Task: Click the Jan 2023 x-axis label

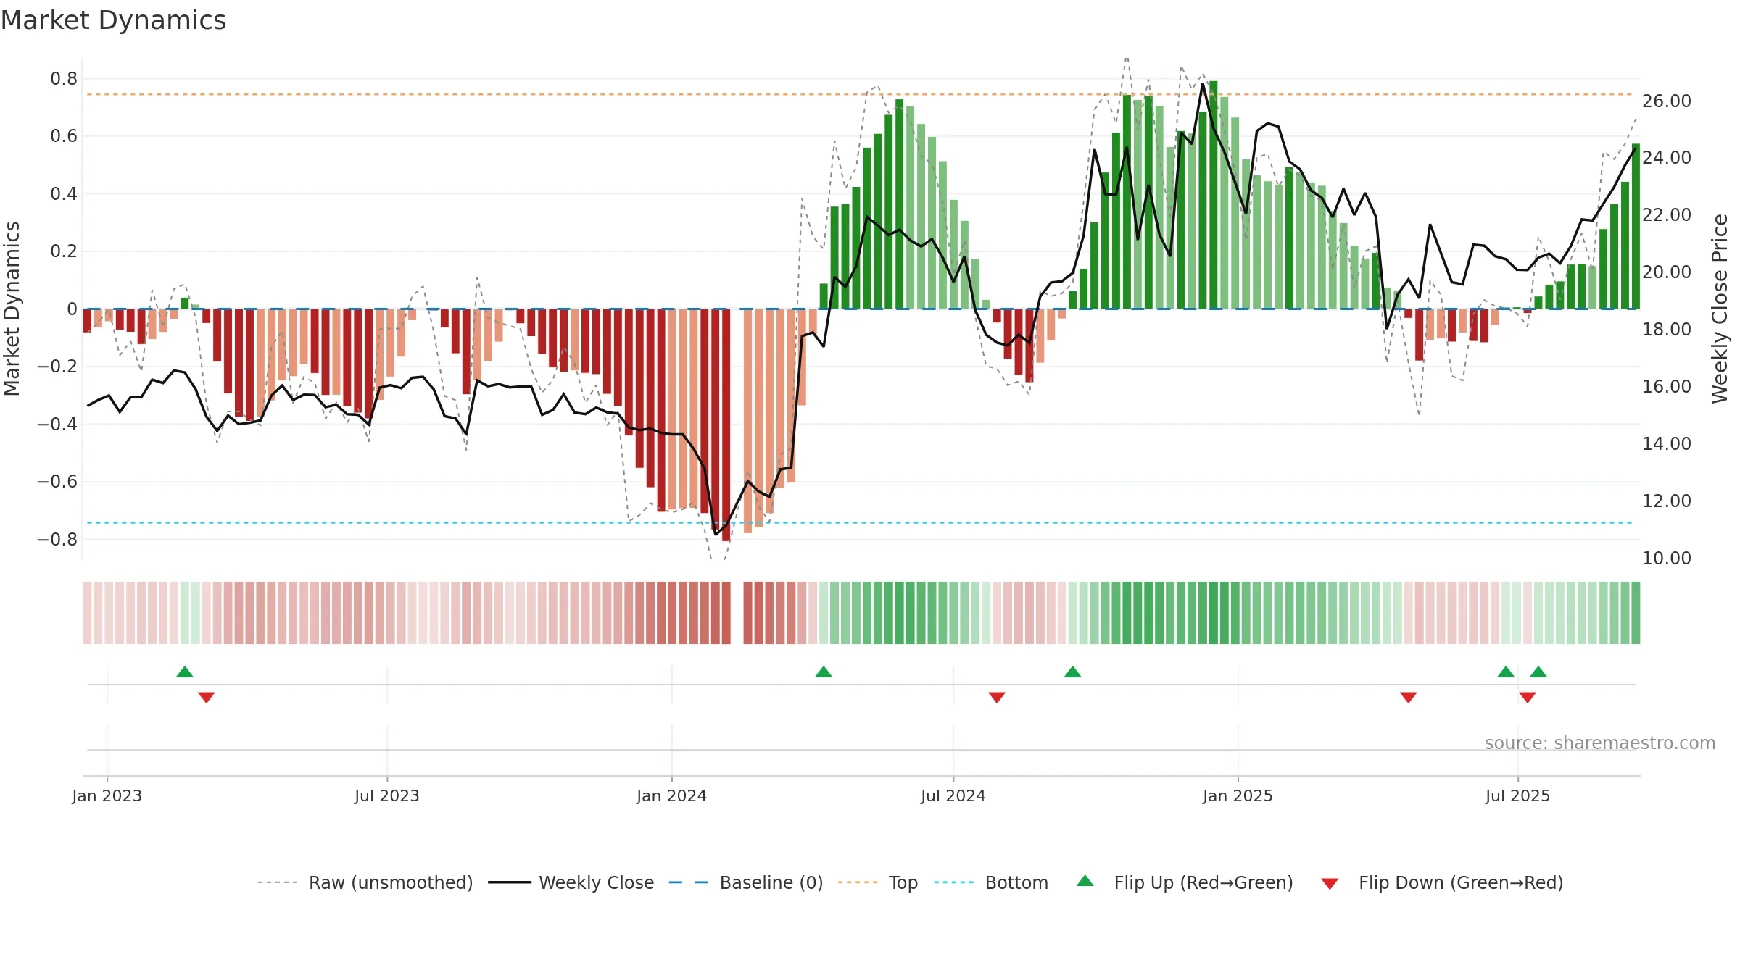Action: pos(107,795)
